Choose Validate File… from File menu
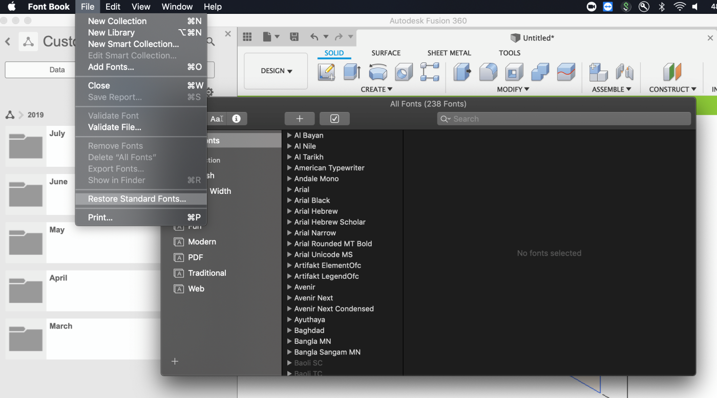 pos(141,127)
